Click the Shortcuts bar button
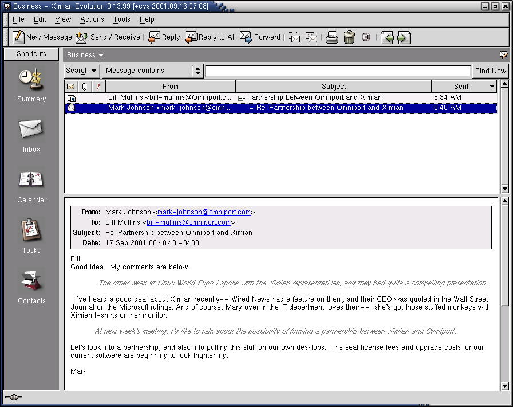The image size is (513, 407). pos(31,54)
